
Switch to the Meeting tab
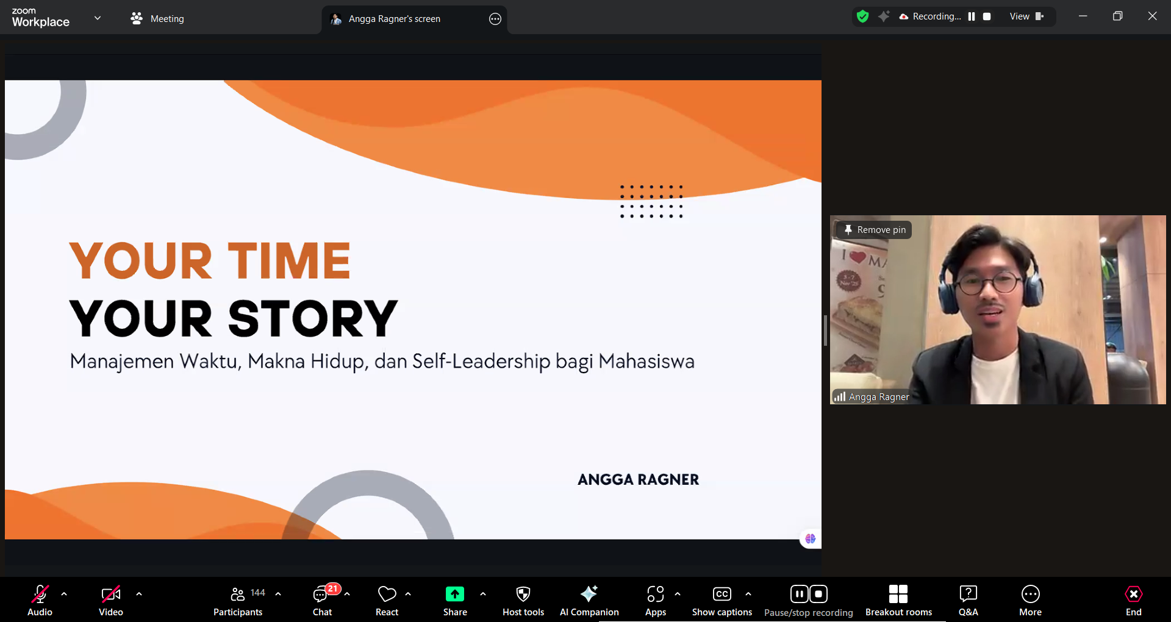pos(157,19)
